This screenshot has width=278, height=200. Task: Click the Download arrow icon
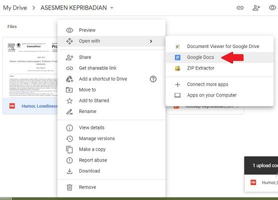(69, 171)
